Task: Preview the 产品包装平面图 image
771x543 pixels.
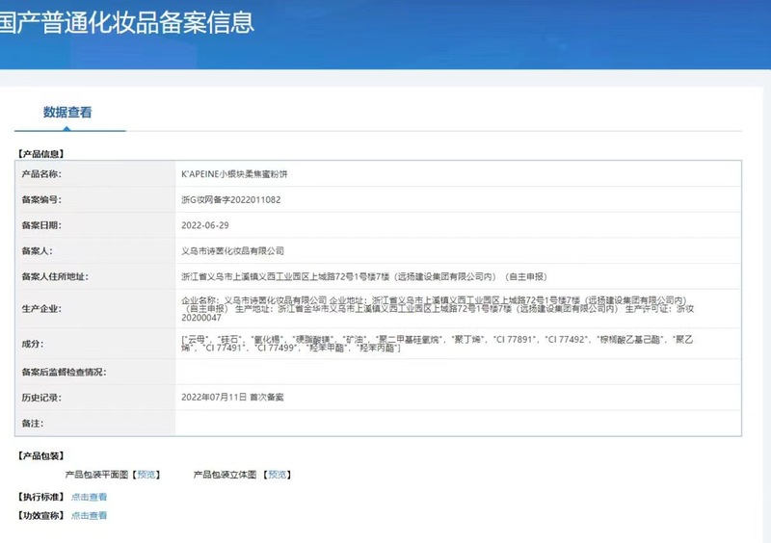Action: [146, 475]
